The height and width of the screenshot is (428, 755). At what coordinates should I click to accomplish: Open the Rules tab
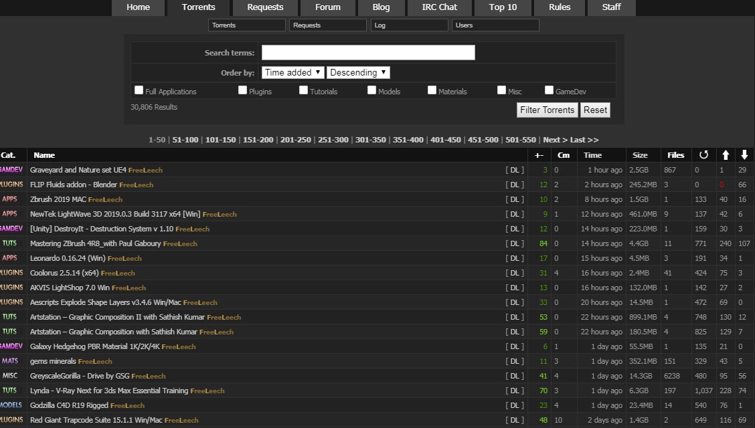click(x=560, y=7)
